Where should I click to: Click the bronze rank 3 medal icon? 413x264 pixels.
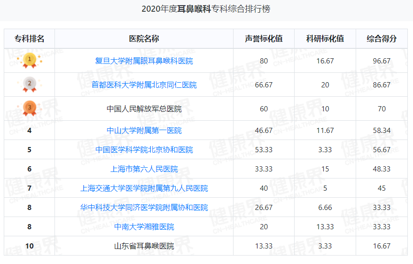[30, 109]
